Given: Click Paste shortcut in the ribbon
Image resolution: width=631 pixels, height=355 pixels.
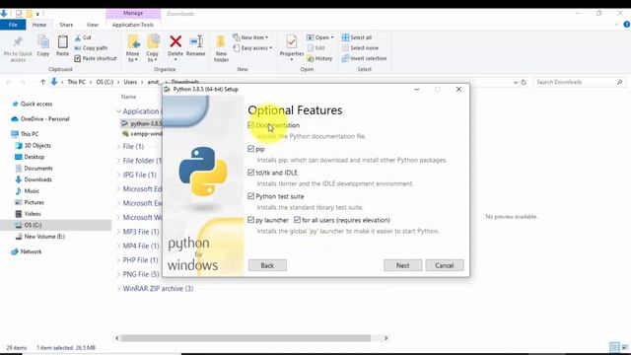Looking at the screenshot, I should tap(96, 58).
